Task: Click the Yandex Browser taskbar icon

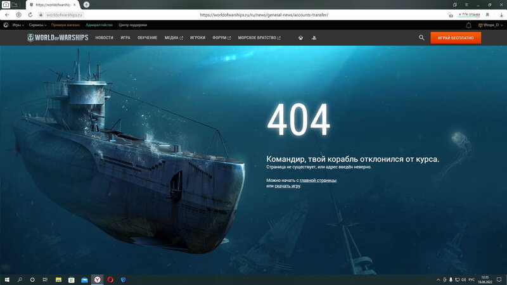Action: [x=98, y=279]
